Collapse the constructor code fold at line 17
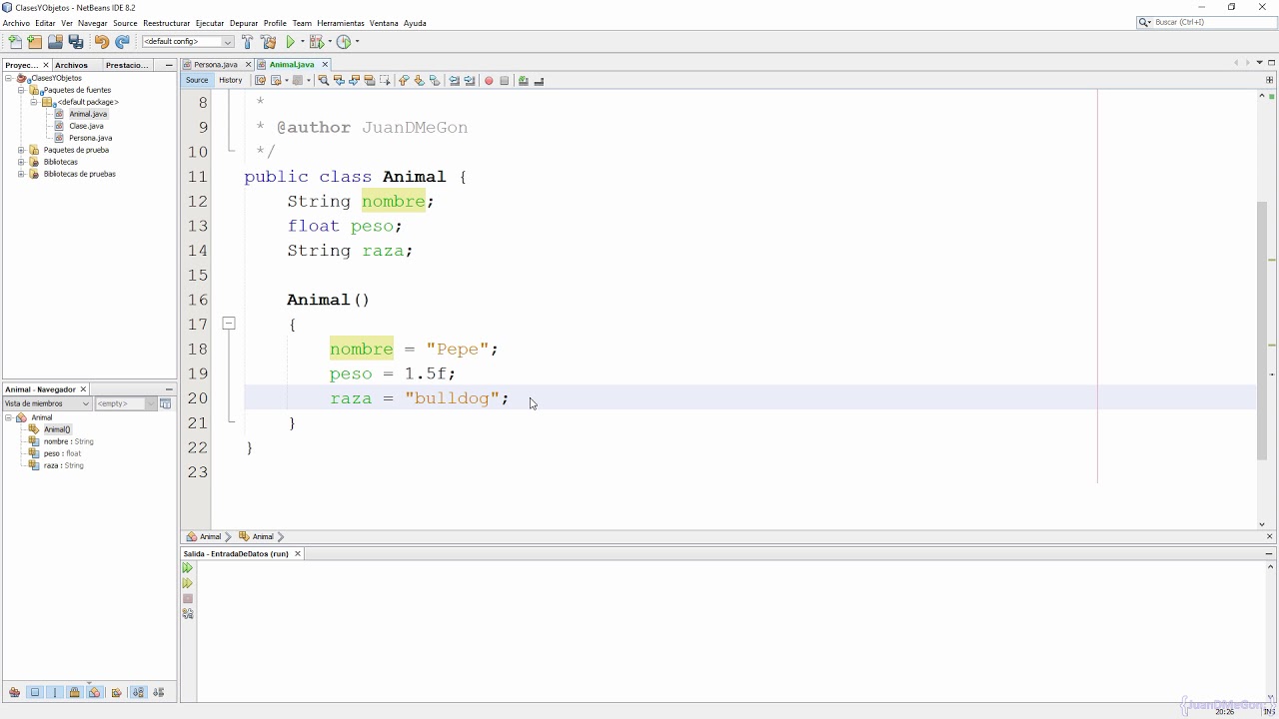 coord(229,324)
